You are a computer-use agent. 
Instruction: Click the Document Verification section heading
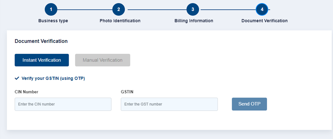pyautogui.click(x=41, y=41)
